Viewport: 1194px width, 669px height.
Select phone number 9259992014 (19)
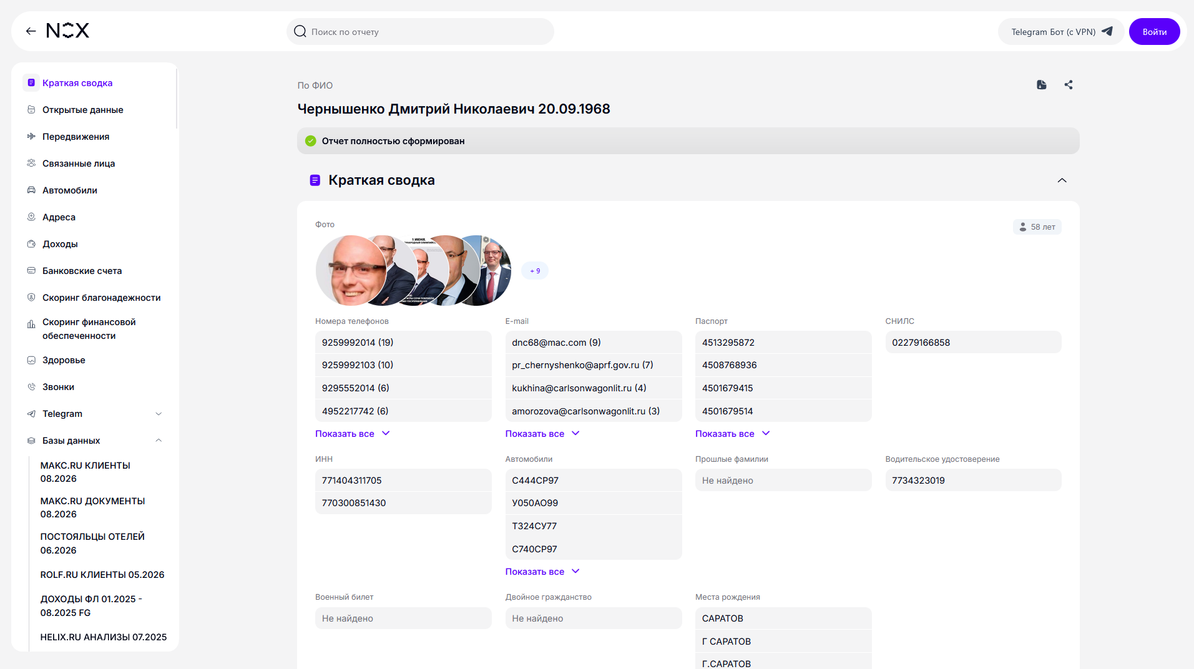click(403, 343)
